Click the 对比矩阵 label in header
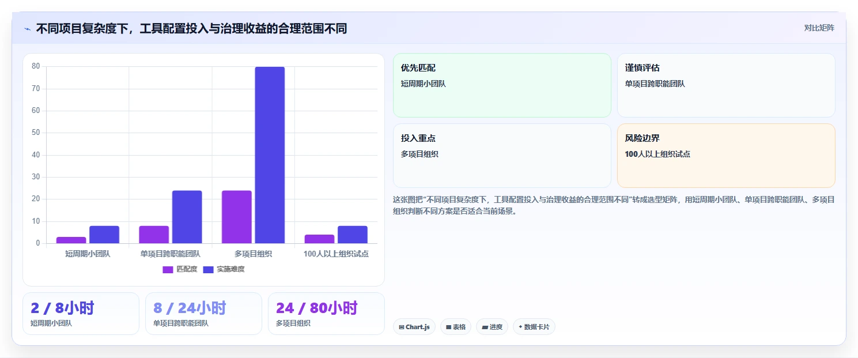 tap(819, 28)
